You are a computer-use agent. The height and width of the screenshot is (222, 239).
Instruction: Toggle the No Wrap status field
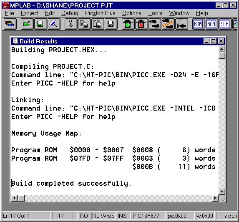pos(103,216)
